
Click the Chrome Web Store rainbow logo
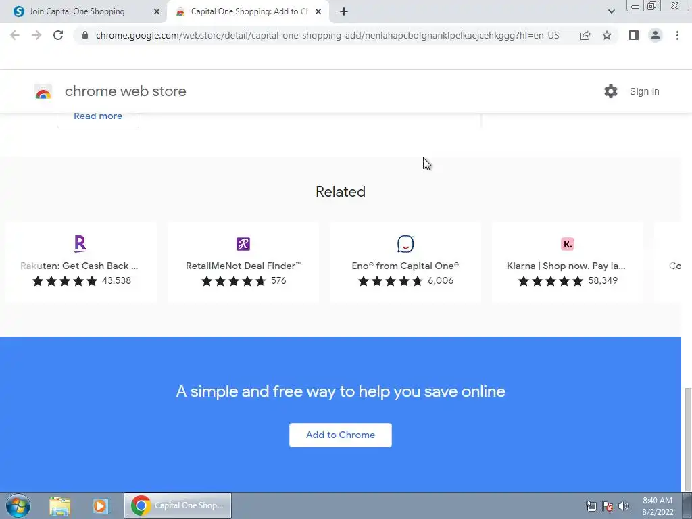click(x=43, y=91)
